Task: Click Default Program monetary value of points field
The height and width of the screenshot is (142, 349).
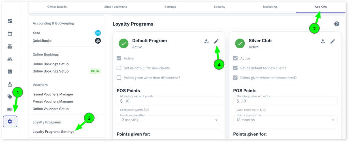Action: coord(169,101)
